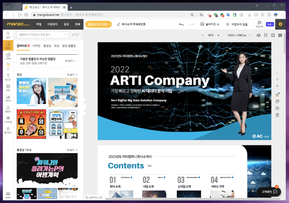Click the right chevron on the panel edge
This screenshot has height=203, width=289.
85,111
